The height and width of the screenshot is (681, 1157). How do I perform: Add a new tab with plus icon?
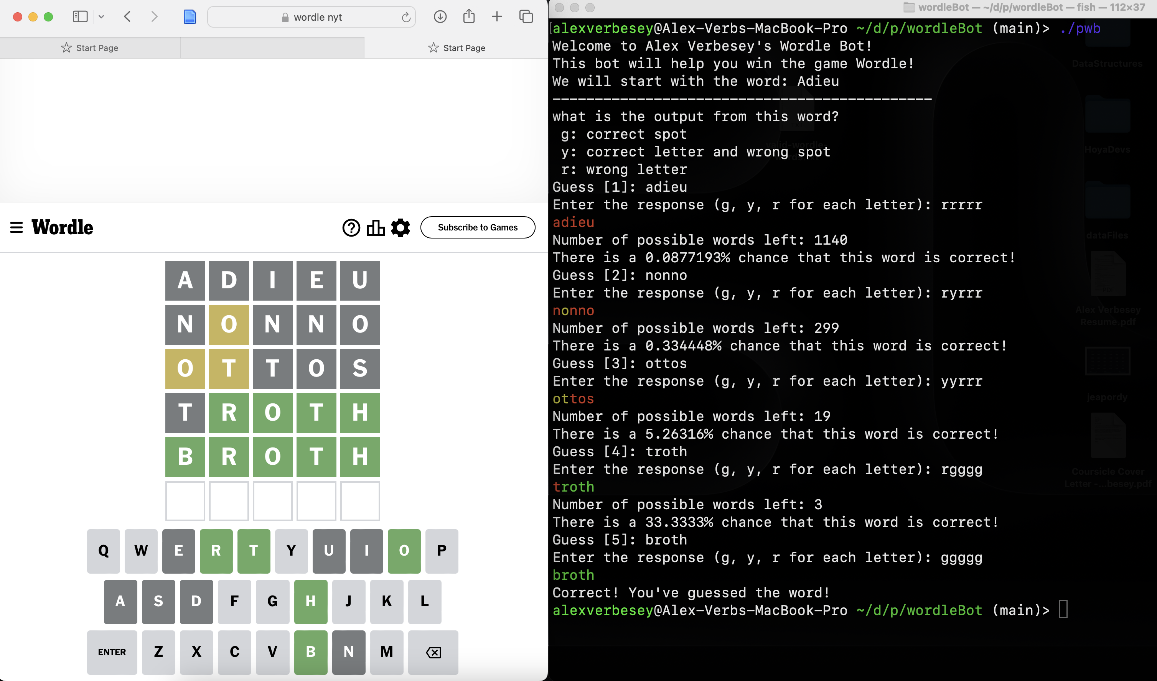[x=497, y=17]
